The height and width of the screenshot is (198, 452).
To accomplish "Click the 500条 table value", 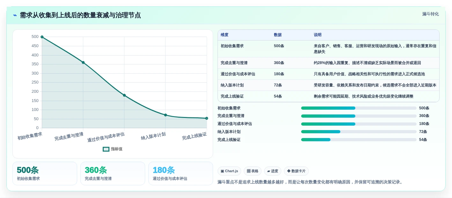I will coord(279,46).
